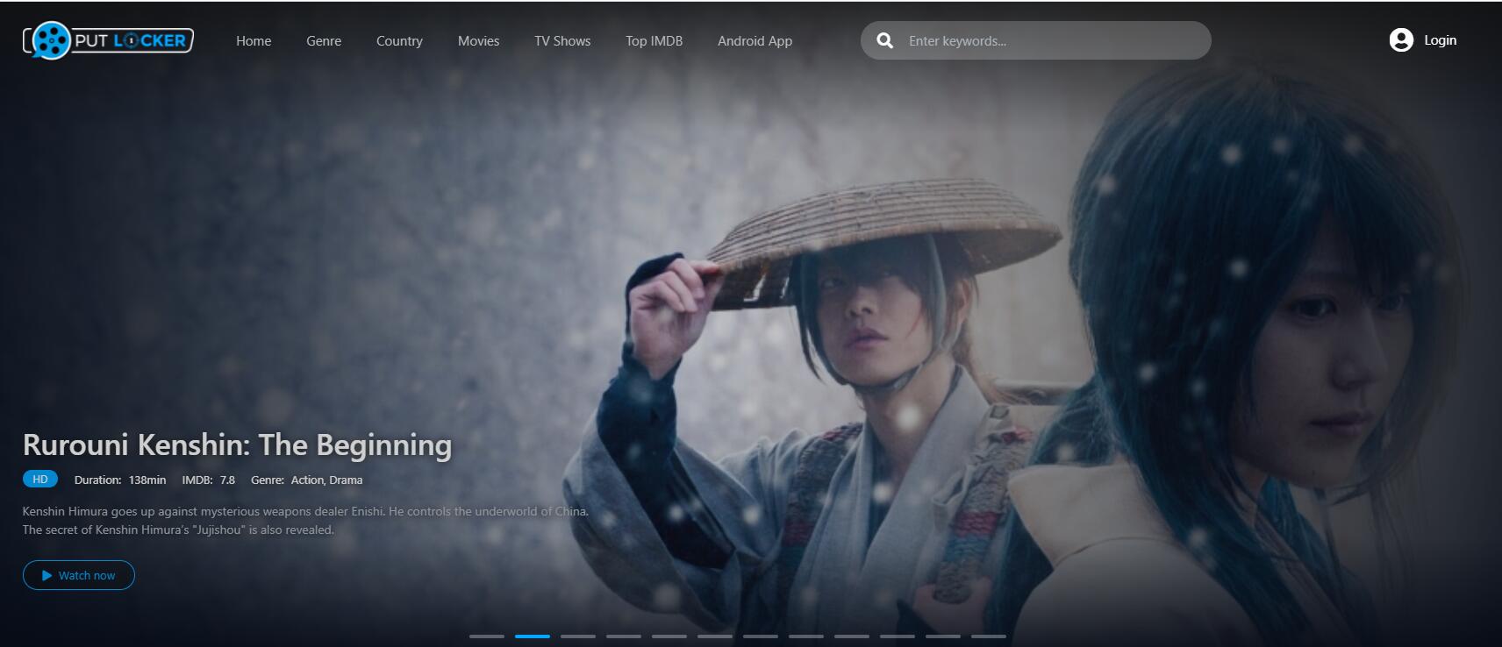Click the Action genre link
The image size is (1502, 647).
(307, 480)
